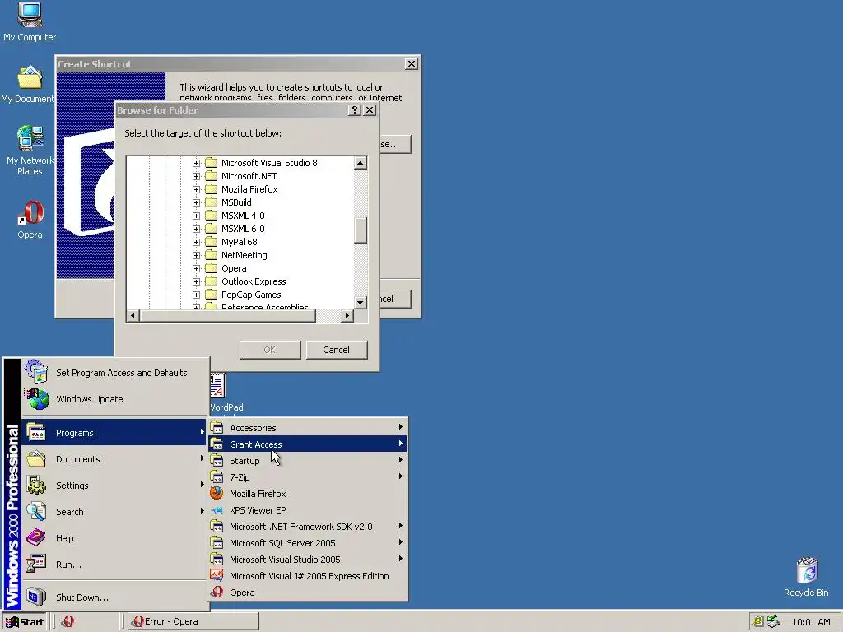843x632 pixels.
Task: Switch to Error - Opera taskbar button
Action: 193,621
